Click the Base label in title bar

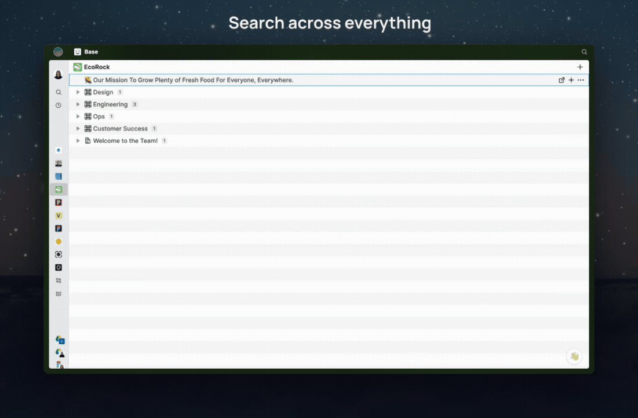pos(91,52)
